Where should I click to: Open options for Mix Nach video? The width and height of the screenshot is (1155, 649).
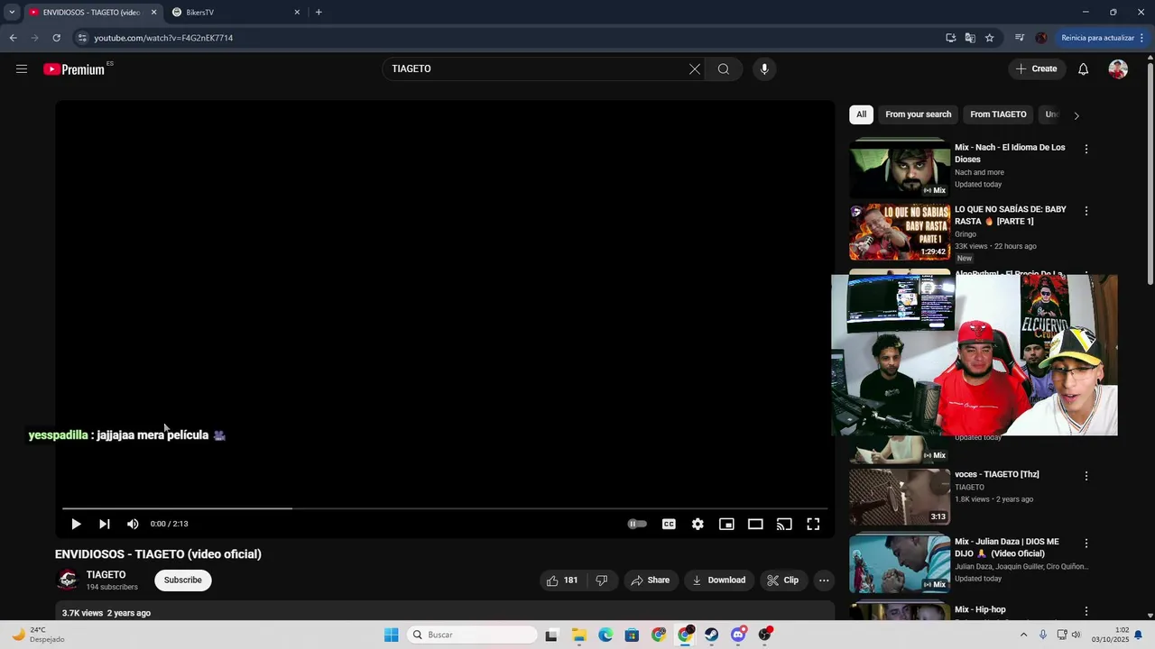(x=1086, y=149)
